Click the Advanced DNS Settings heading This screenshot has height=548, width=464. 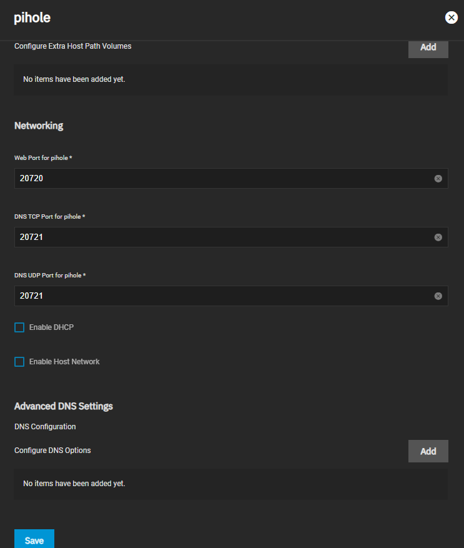(64, 406)
